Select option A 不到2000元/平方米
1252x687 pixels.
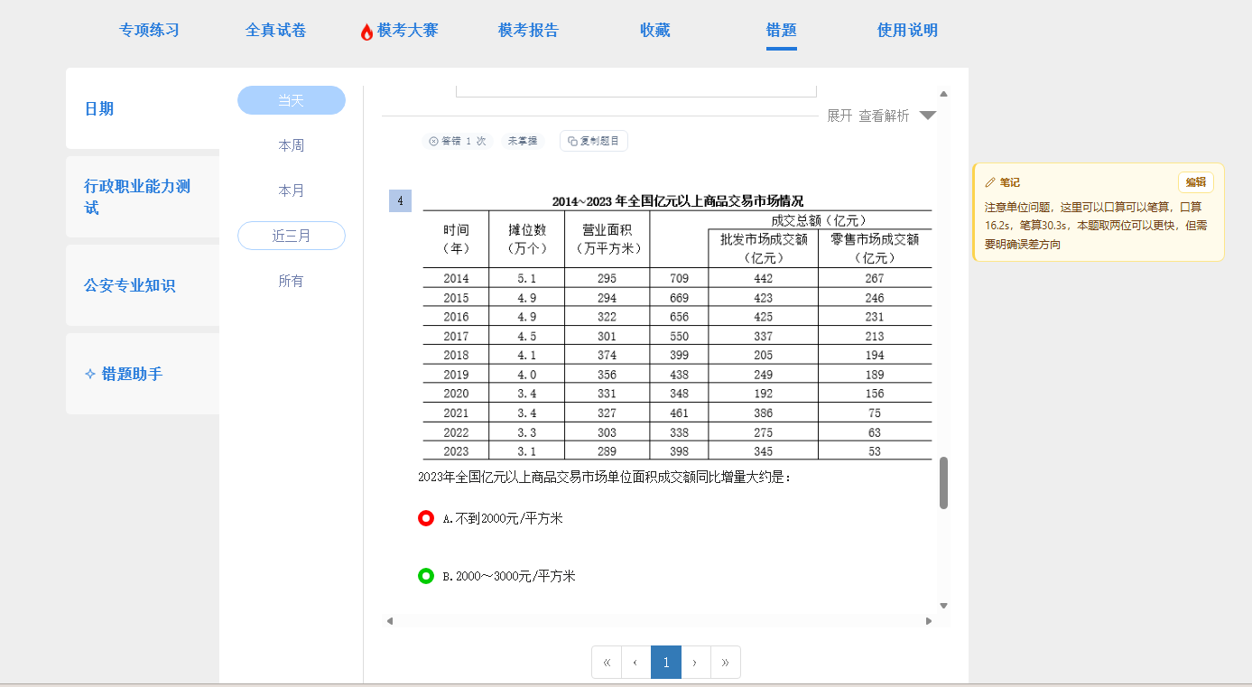coord(426,518)
